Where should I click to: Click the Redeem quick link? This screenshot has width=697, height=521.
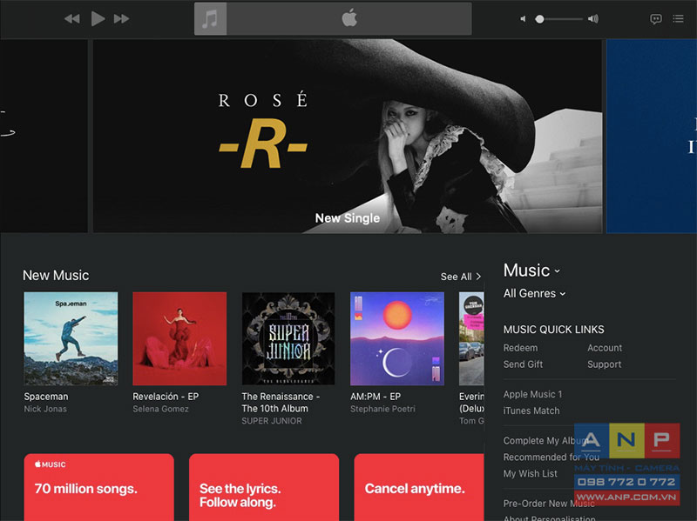pyautogui.click(x=520, y=348)
